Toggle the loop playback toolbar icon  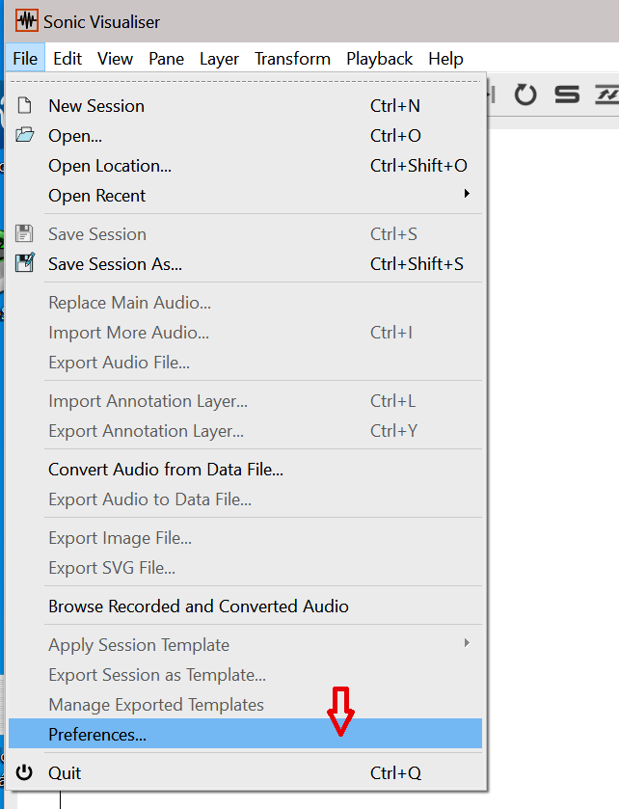[x=525, y=94]
